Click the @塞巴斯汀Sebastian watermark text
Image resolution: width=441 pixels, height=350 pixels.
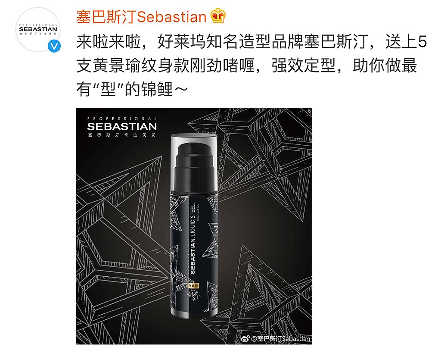pos(280,338)
